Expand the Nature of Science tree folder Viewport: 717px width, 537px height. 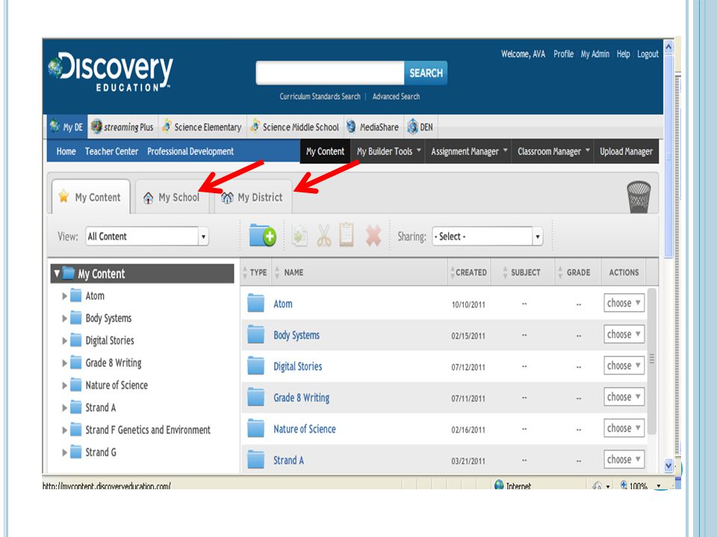coord(64,386)
